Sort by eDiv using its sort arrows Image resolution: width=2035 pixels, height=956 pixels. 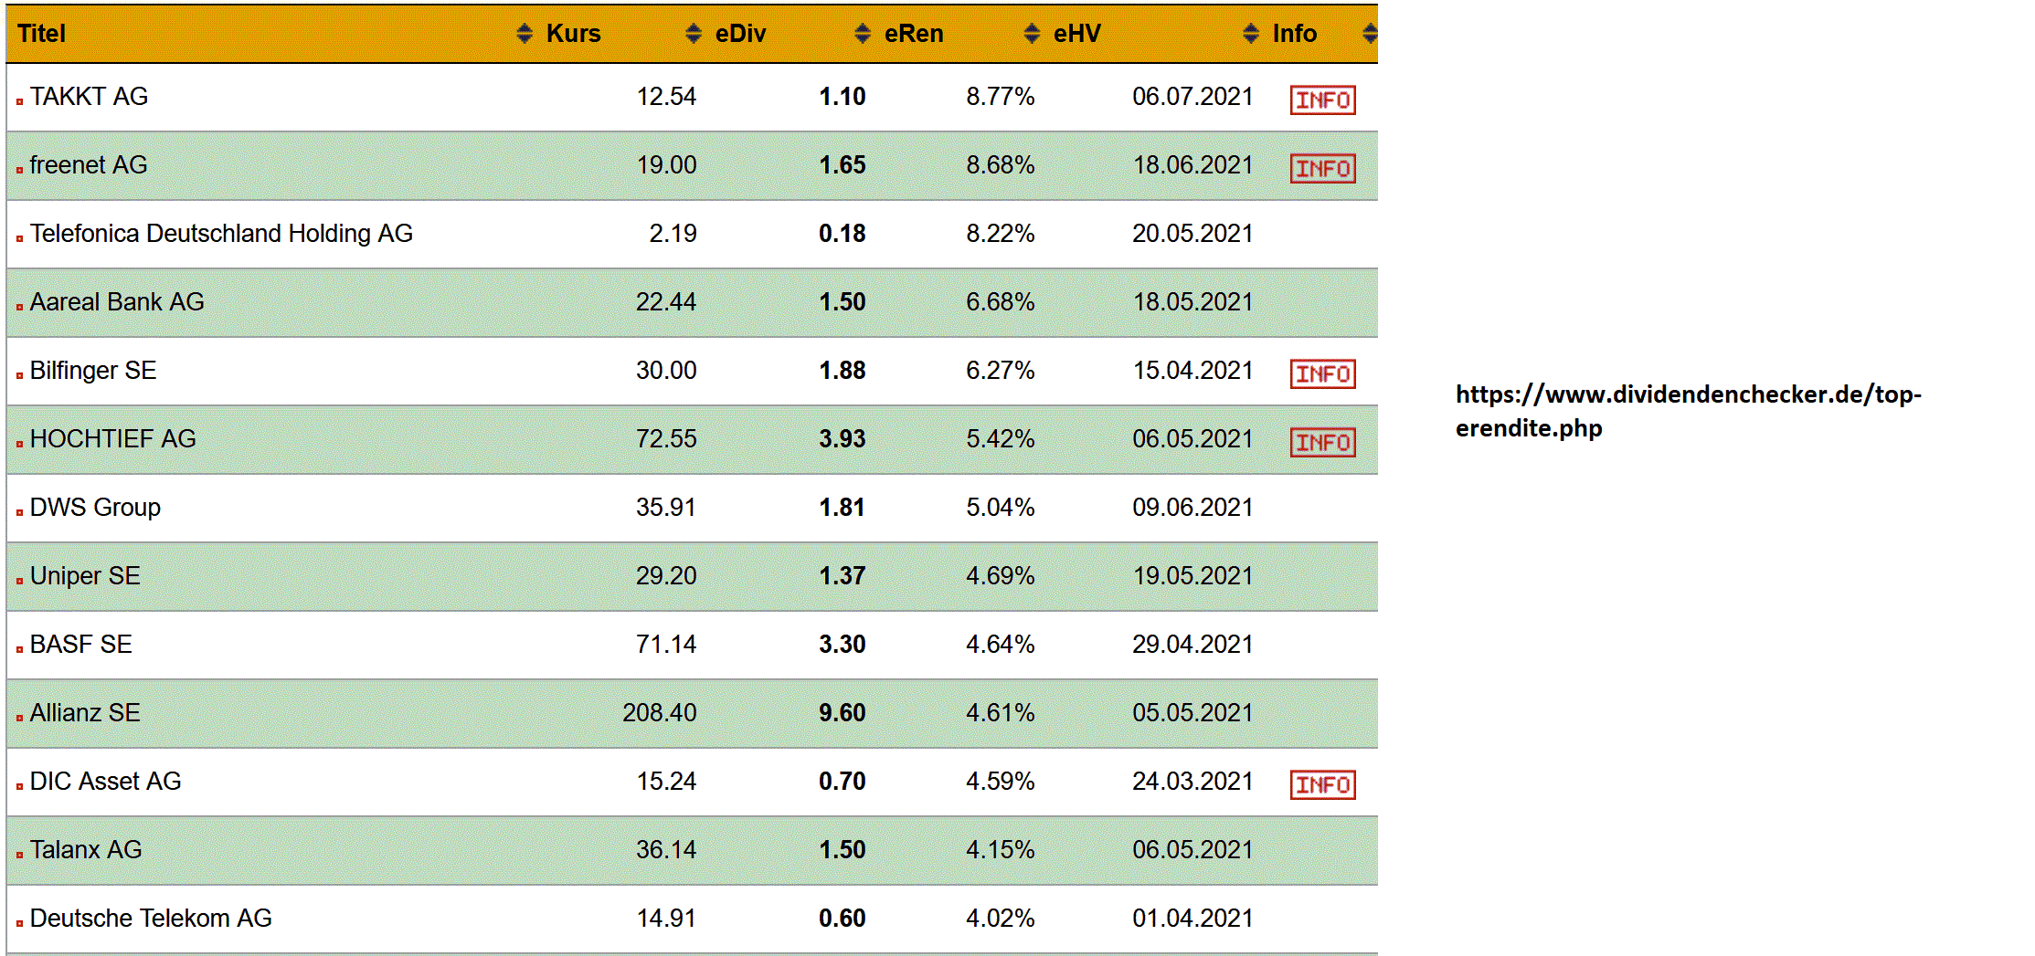point(863,34)
